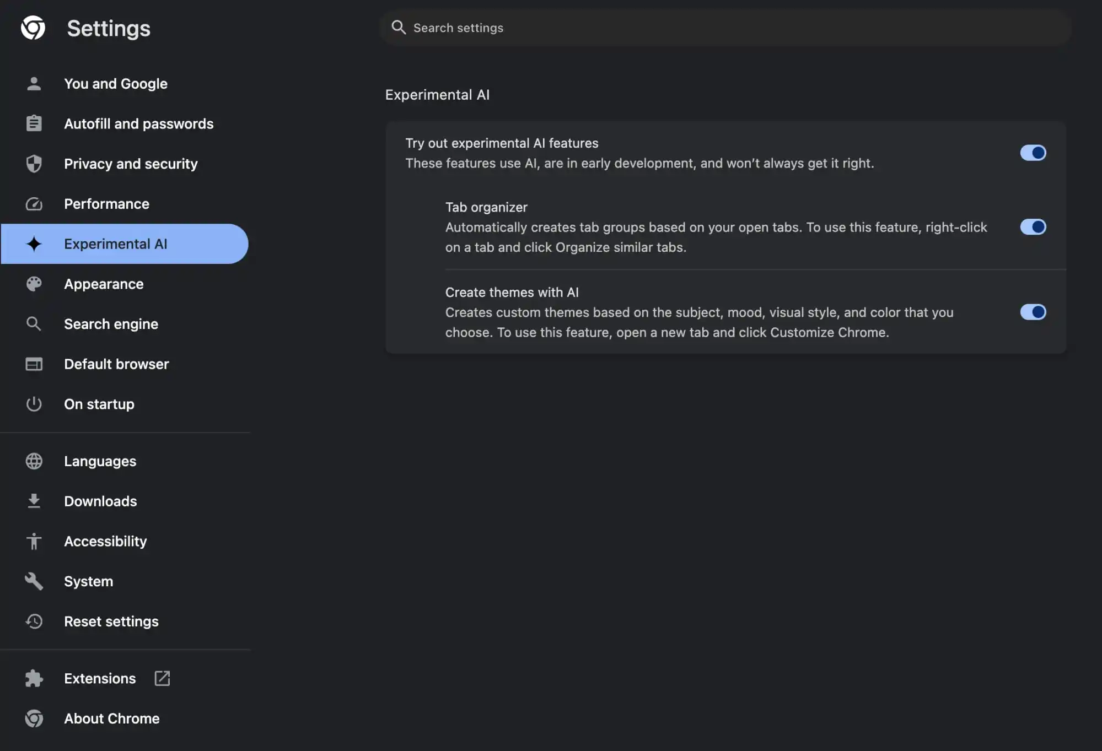Click the shield icon for Privacy and security
Image resolution: width=1102 pixels, height=751 pixels.
point(34,164)
